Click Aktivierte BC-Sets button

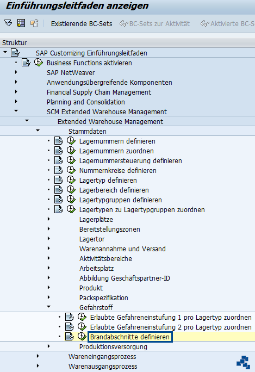227,24
